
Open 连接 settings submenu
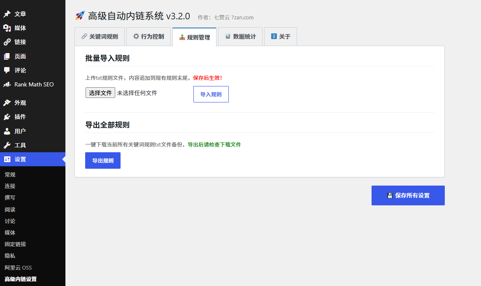pos(10,186)
